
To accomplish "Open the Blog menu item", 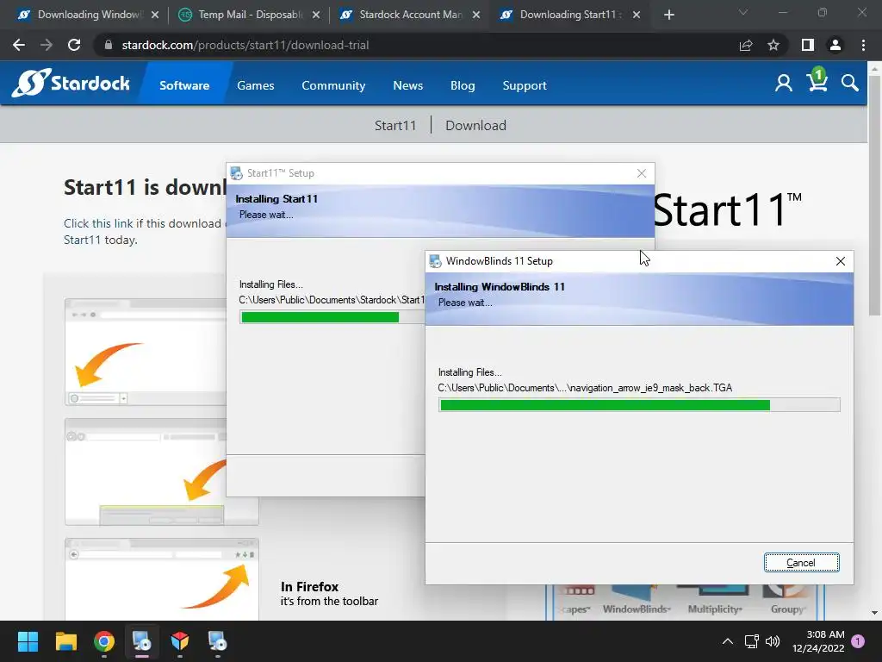I will (463, 85).
